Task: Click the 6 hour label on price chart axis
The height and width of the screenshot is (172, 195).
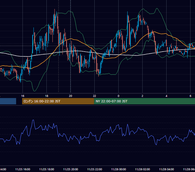Action: click(190, 96)
